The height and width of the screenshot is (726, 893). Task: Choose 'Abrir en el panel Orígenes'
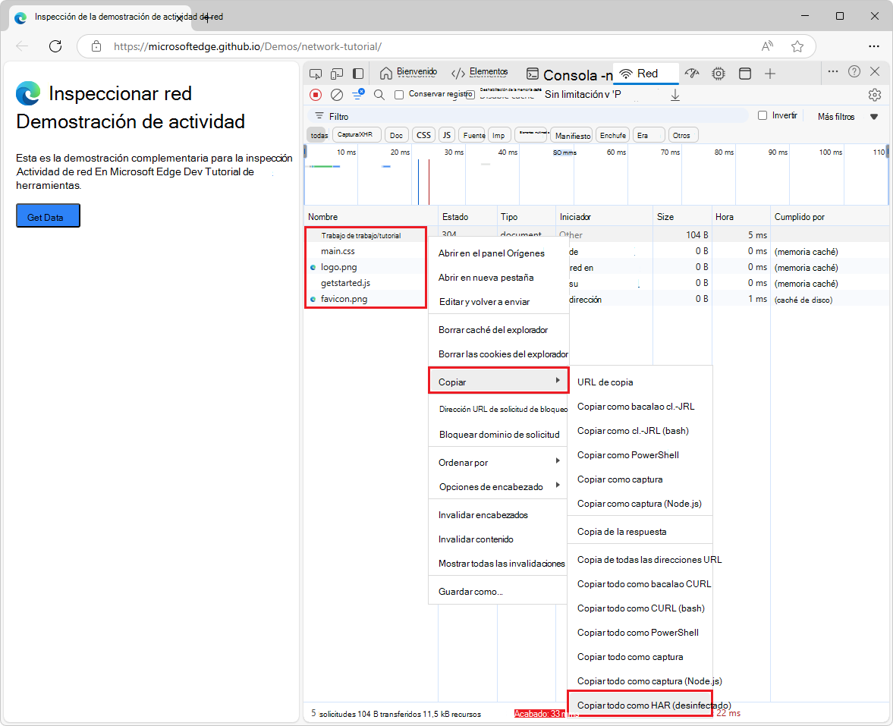pos(498,253)
